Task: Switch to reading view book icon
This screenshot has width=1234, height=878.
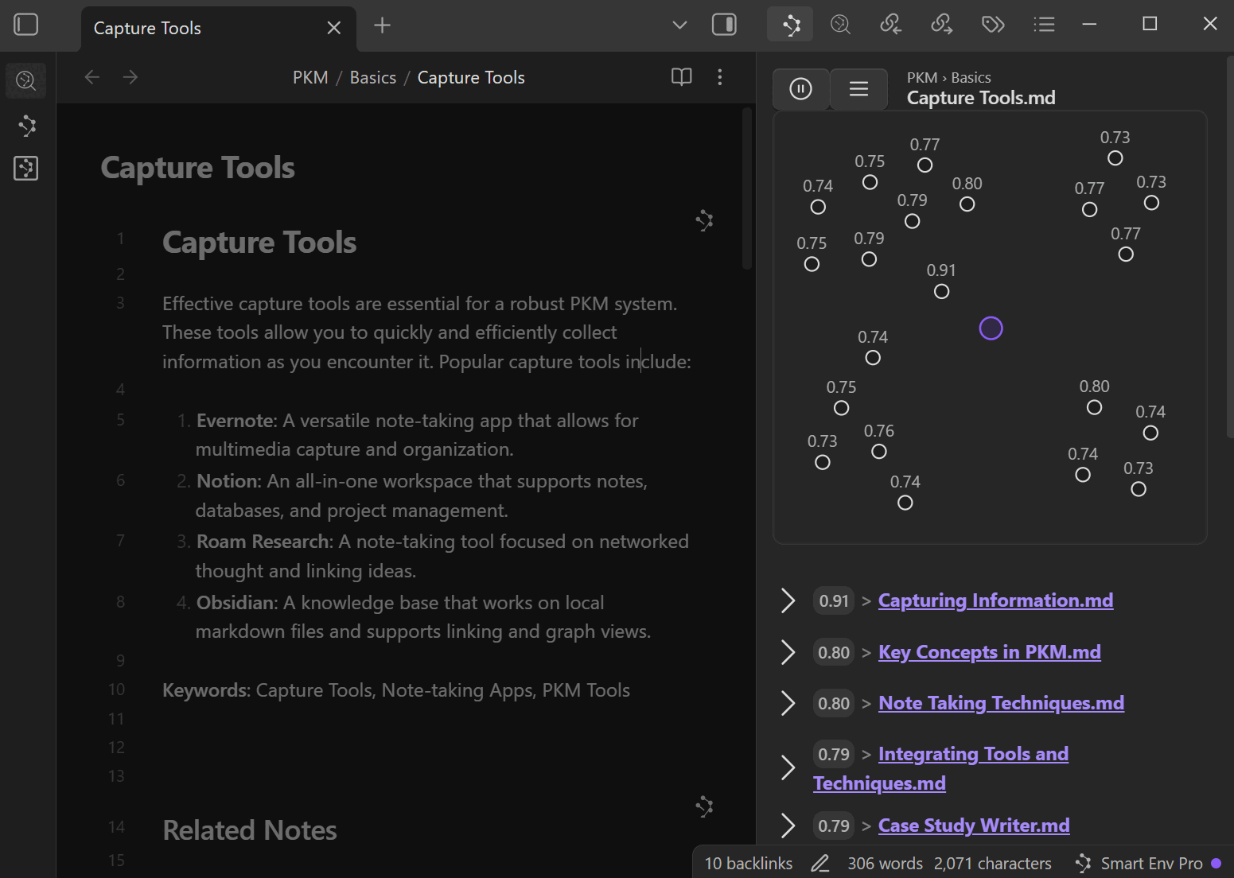Action: coord(681,77)
